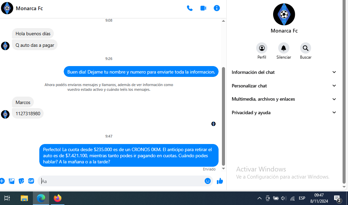Screen dimensions: 348x205
Task: Open the emoji picker smiley
Action: pos(207,181)
